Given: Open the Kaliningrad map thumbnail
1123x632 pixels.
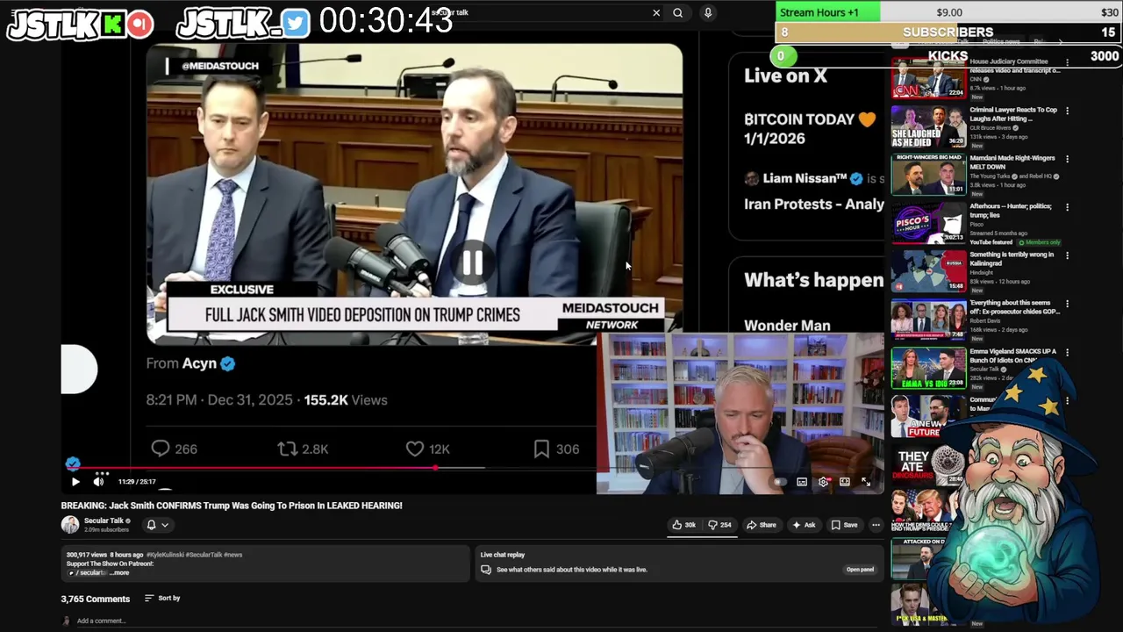Looking at the screenshot, I should [x=928, y=271].
